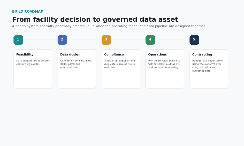Image resolution: width=244 pixels, height=146 pixels.
Task: Click timeline line between steps 4 and 5
Action: 172,40
